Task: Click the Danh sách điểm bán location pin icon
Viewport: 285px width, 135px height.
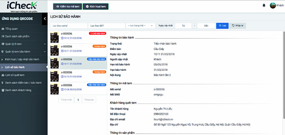Action: [x=2, y=83]
